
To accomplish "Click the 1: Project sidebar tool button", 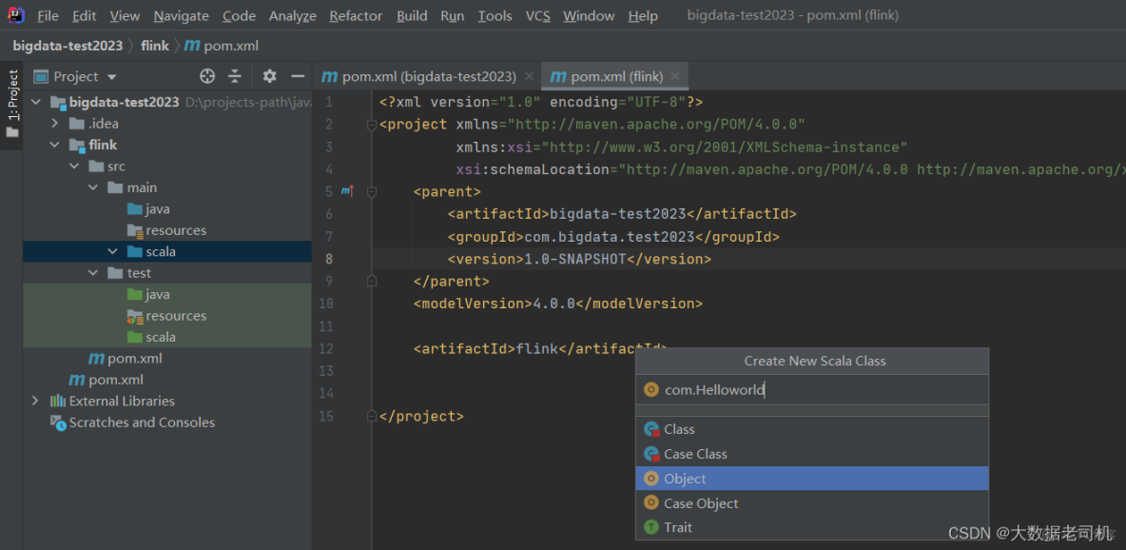I will tap(12, 95).
